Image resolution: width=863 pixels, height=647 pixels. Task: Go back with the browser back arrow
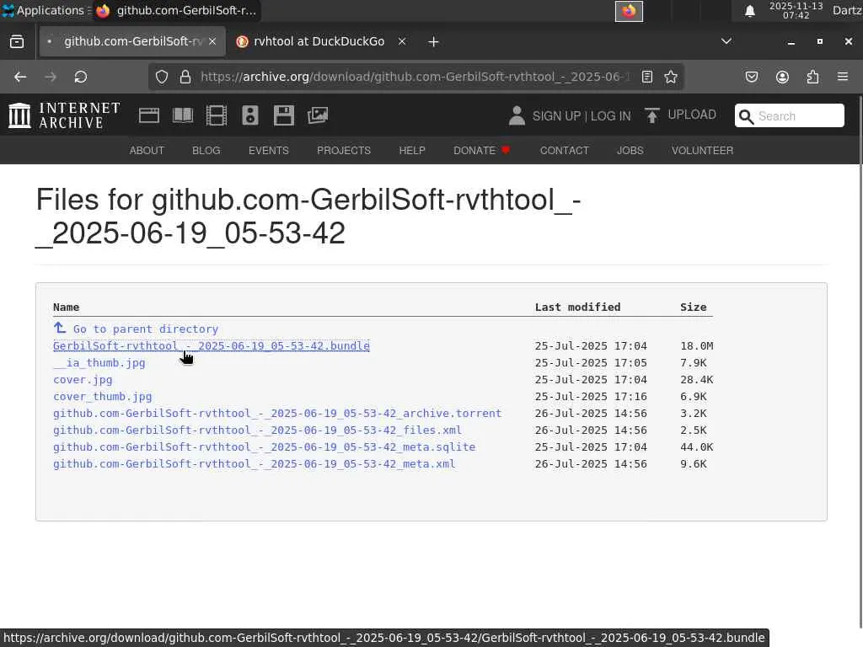click(20, 77)
